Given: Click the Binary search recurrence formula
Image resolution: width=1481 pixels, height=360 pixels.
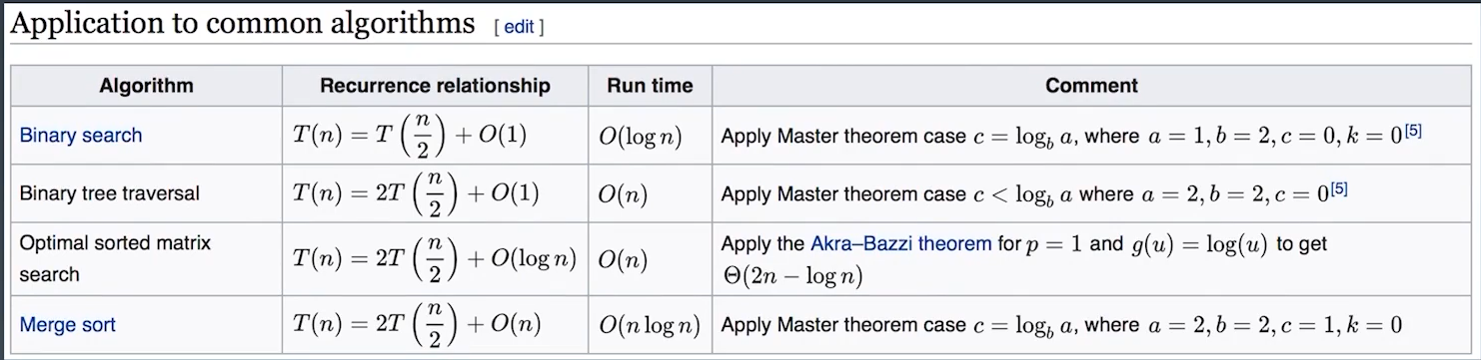Looking at the screenshot, I should [410, 137].
